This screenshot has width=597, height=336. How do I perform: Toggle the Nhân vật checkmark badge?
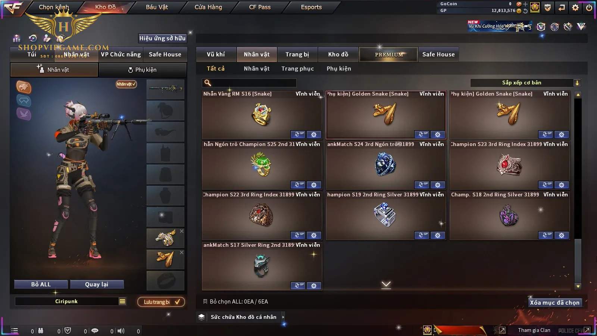coord(126,84)
